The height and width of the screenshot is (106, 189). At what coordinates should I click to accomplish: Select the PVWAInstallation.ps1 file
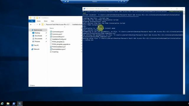tap(59, 47)
